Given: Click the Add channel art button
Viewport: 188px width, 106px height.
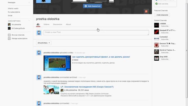Looking at the screenshot, I should point(93,6).
